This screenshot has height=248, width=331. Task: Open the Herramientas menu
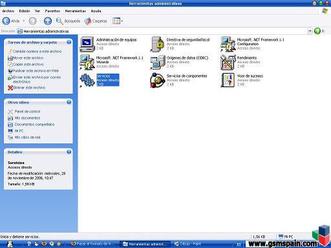click(76, 11)
